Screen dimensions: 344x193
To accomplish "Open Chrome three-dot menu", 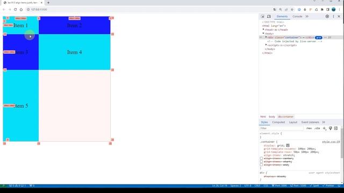I will click(339, 10).
